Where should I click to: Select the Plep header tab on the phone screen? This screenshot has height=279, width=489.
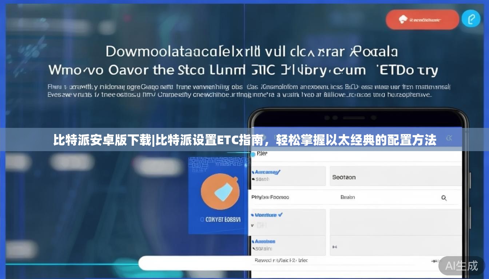[263, 153]
